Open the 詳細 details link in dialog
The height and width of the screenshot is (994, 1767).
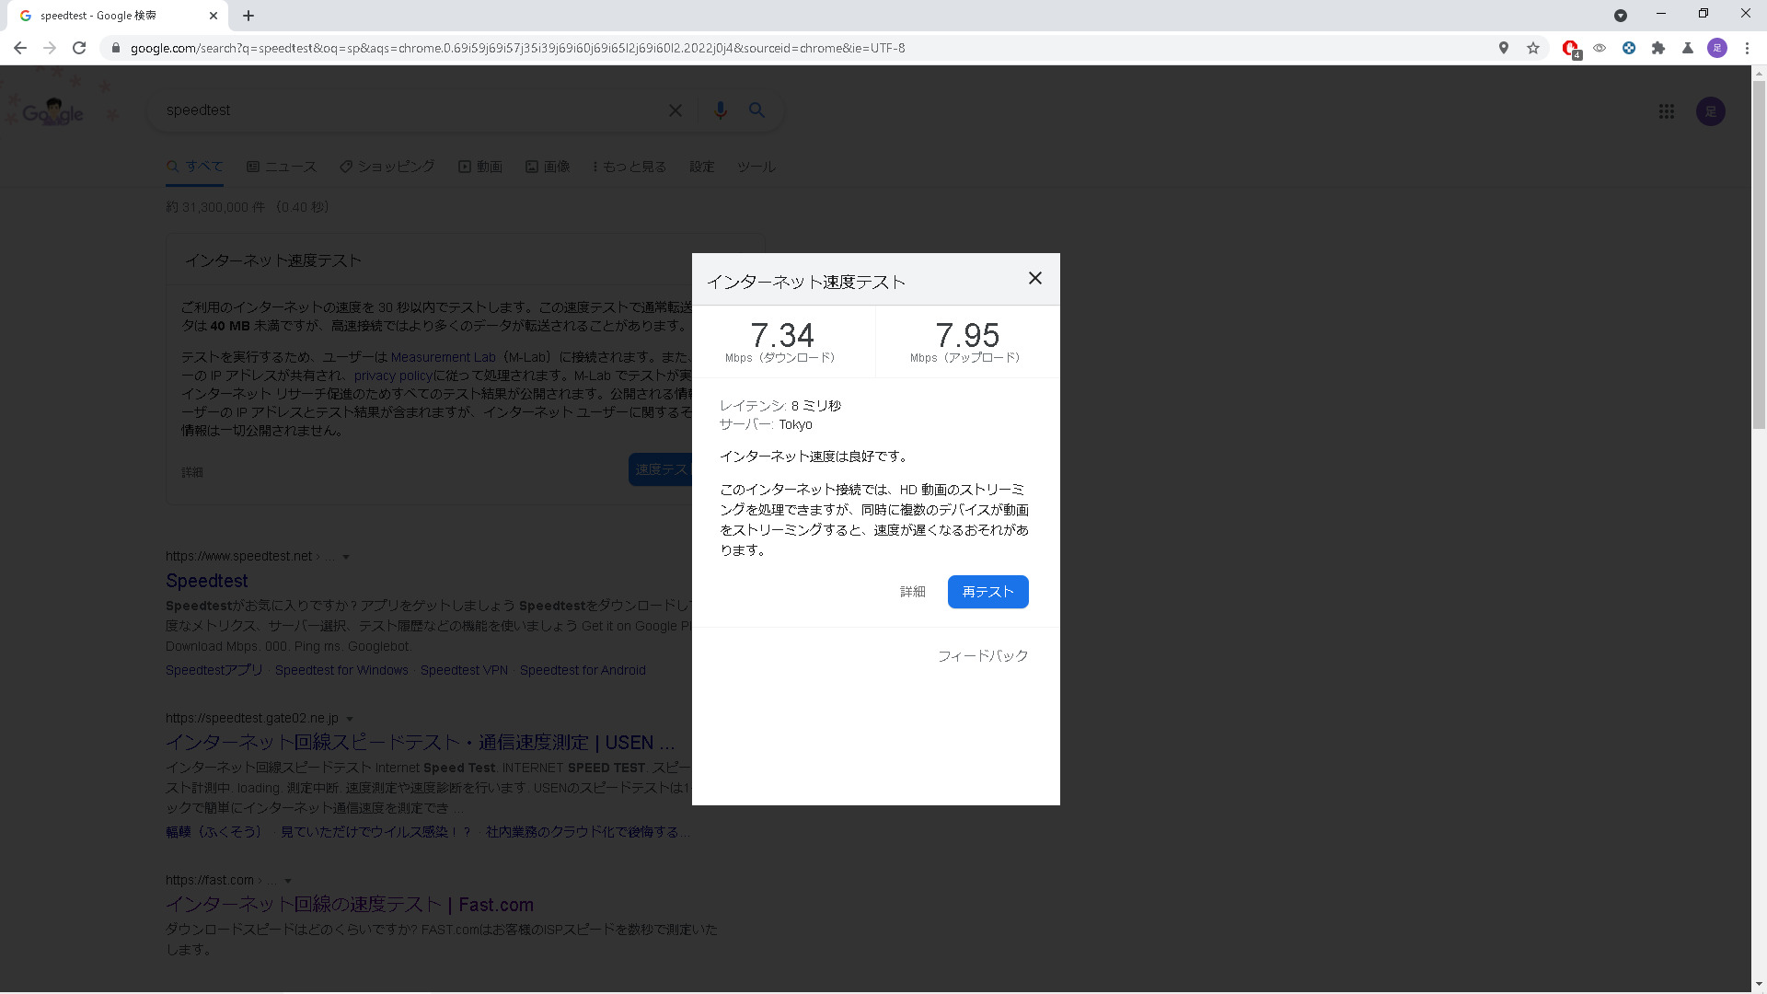click(912, 592)
